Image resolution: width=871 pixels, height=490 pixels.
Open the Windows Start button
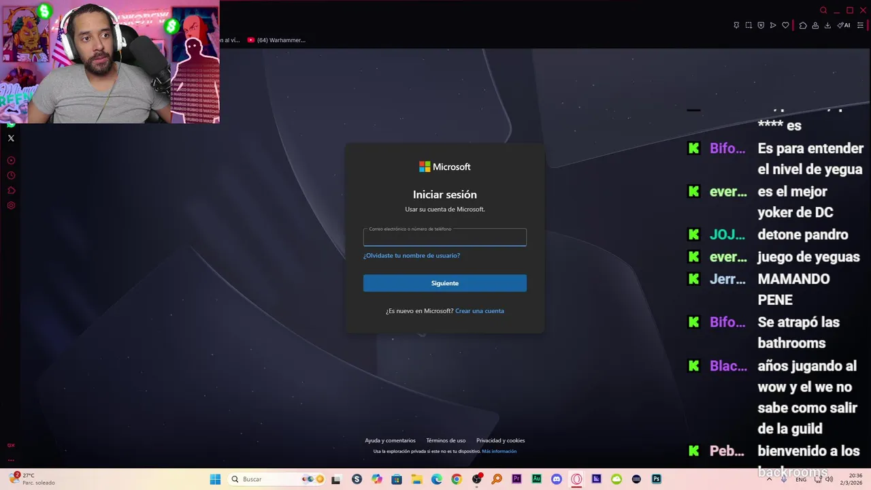(215, 479)
